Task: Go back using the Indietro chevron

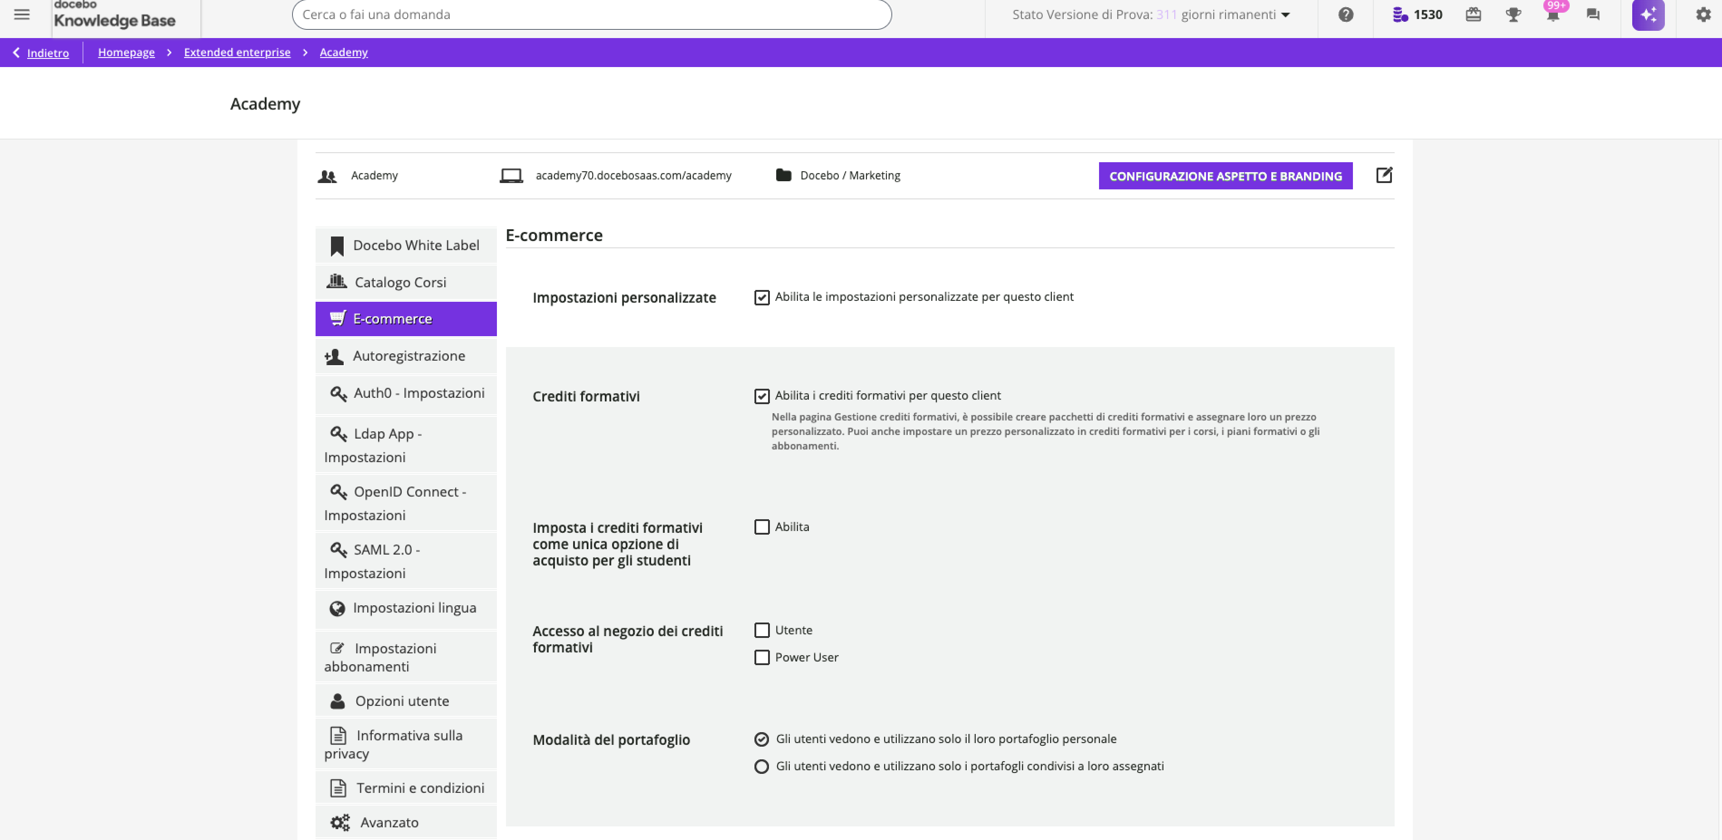Action: tap(17, 52)
